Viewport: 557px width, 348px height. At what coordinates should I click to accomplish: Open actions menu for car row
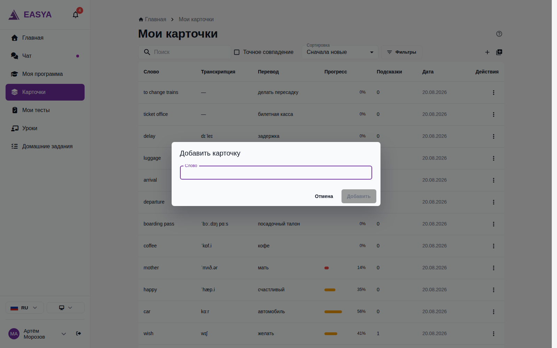tap(494, 312)
